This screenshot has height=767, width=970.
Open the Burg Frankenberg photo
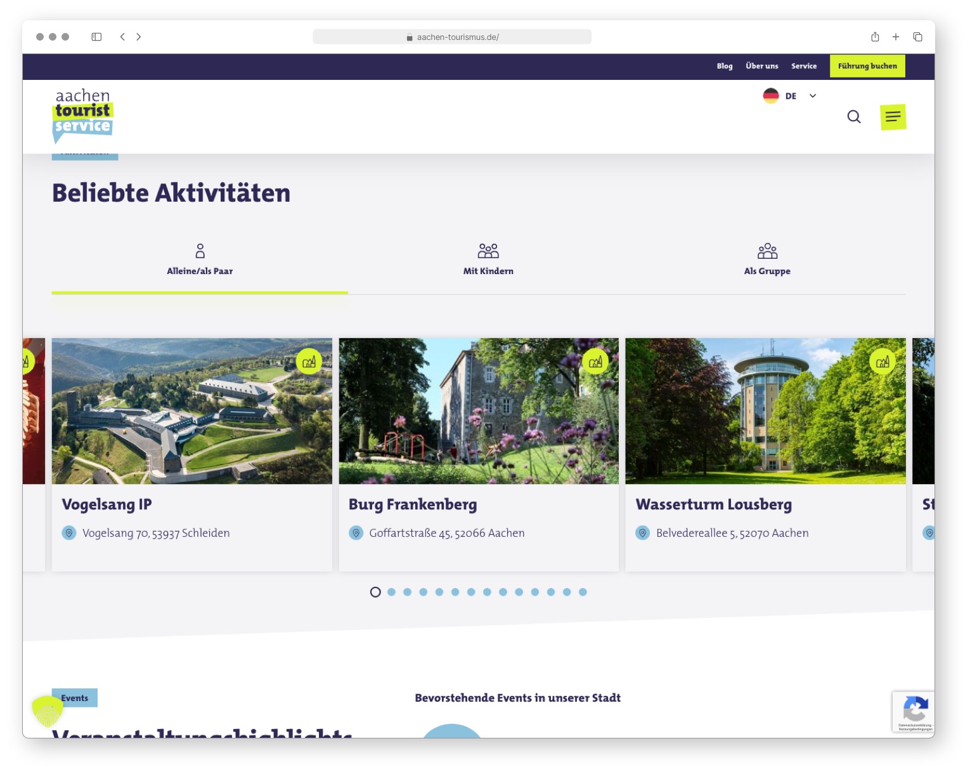pos(479,411)
